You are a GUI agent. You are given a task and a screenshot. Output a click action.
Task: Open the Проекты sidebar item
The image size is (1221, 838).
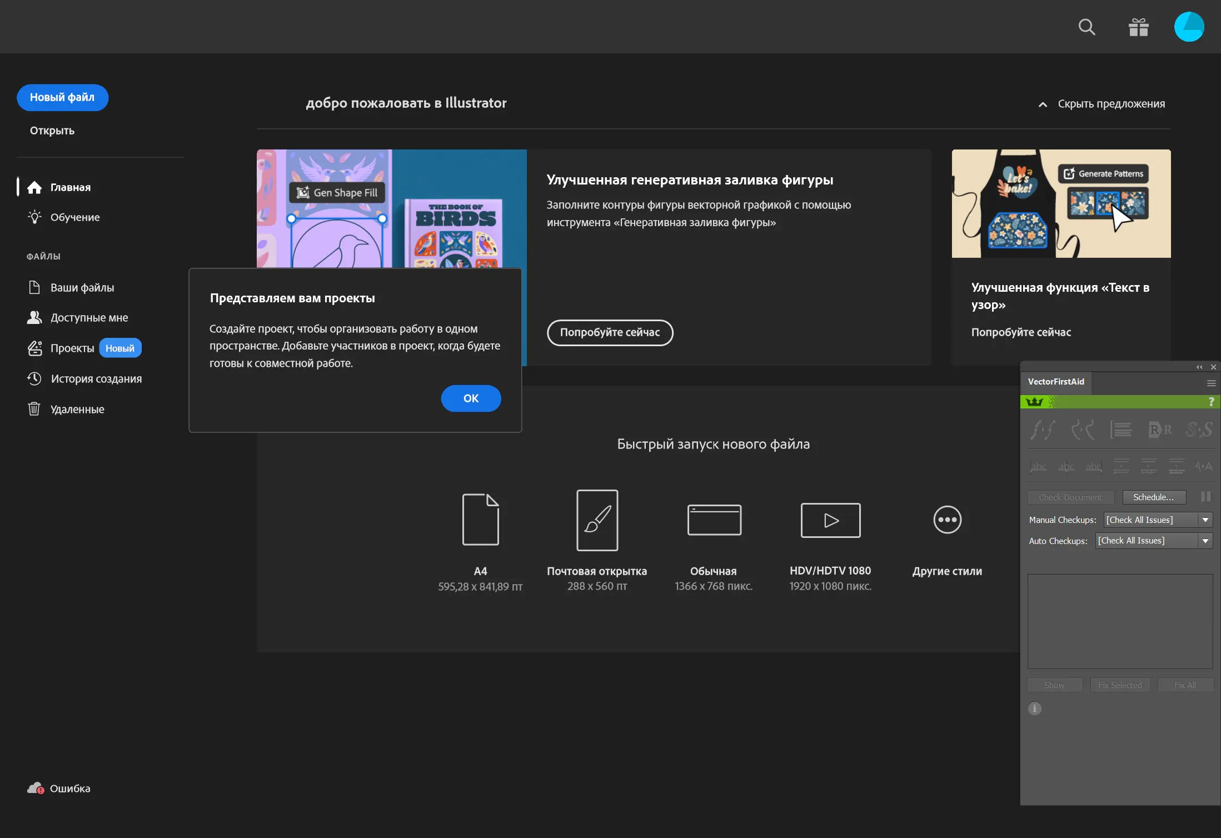point(72,348)
